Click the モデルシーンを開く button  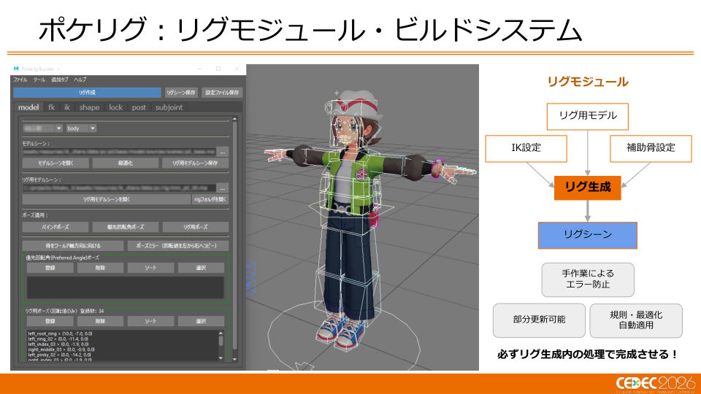[x=55, y=163]
